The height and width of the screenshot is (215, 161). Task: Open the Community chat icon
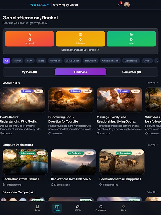point(101,207)
